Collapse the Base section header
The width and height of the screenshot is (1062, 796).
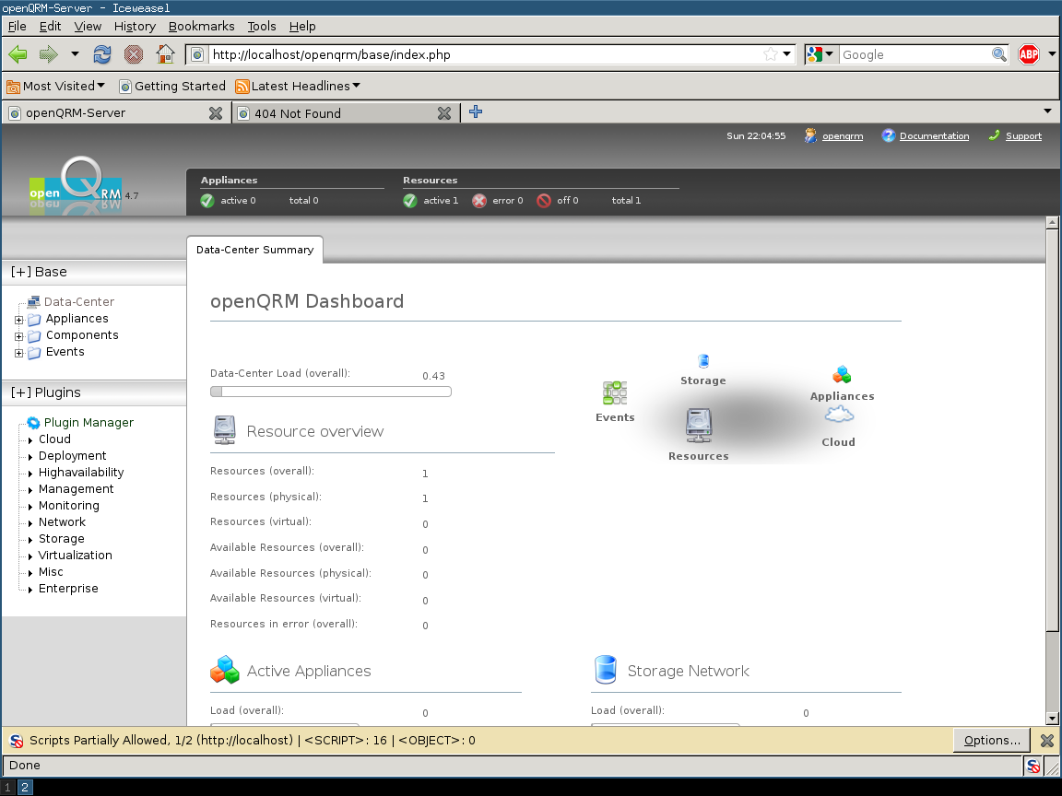pos(94,272)
